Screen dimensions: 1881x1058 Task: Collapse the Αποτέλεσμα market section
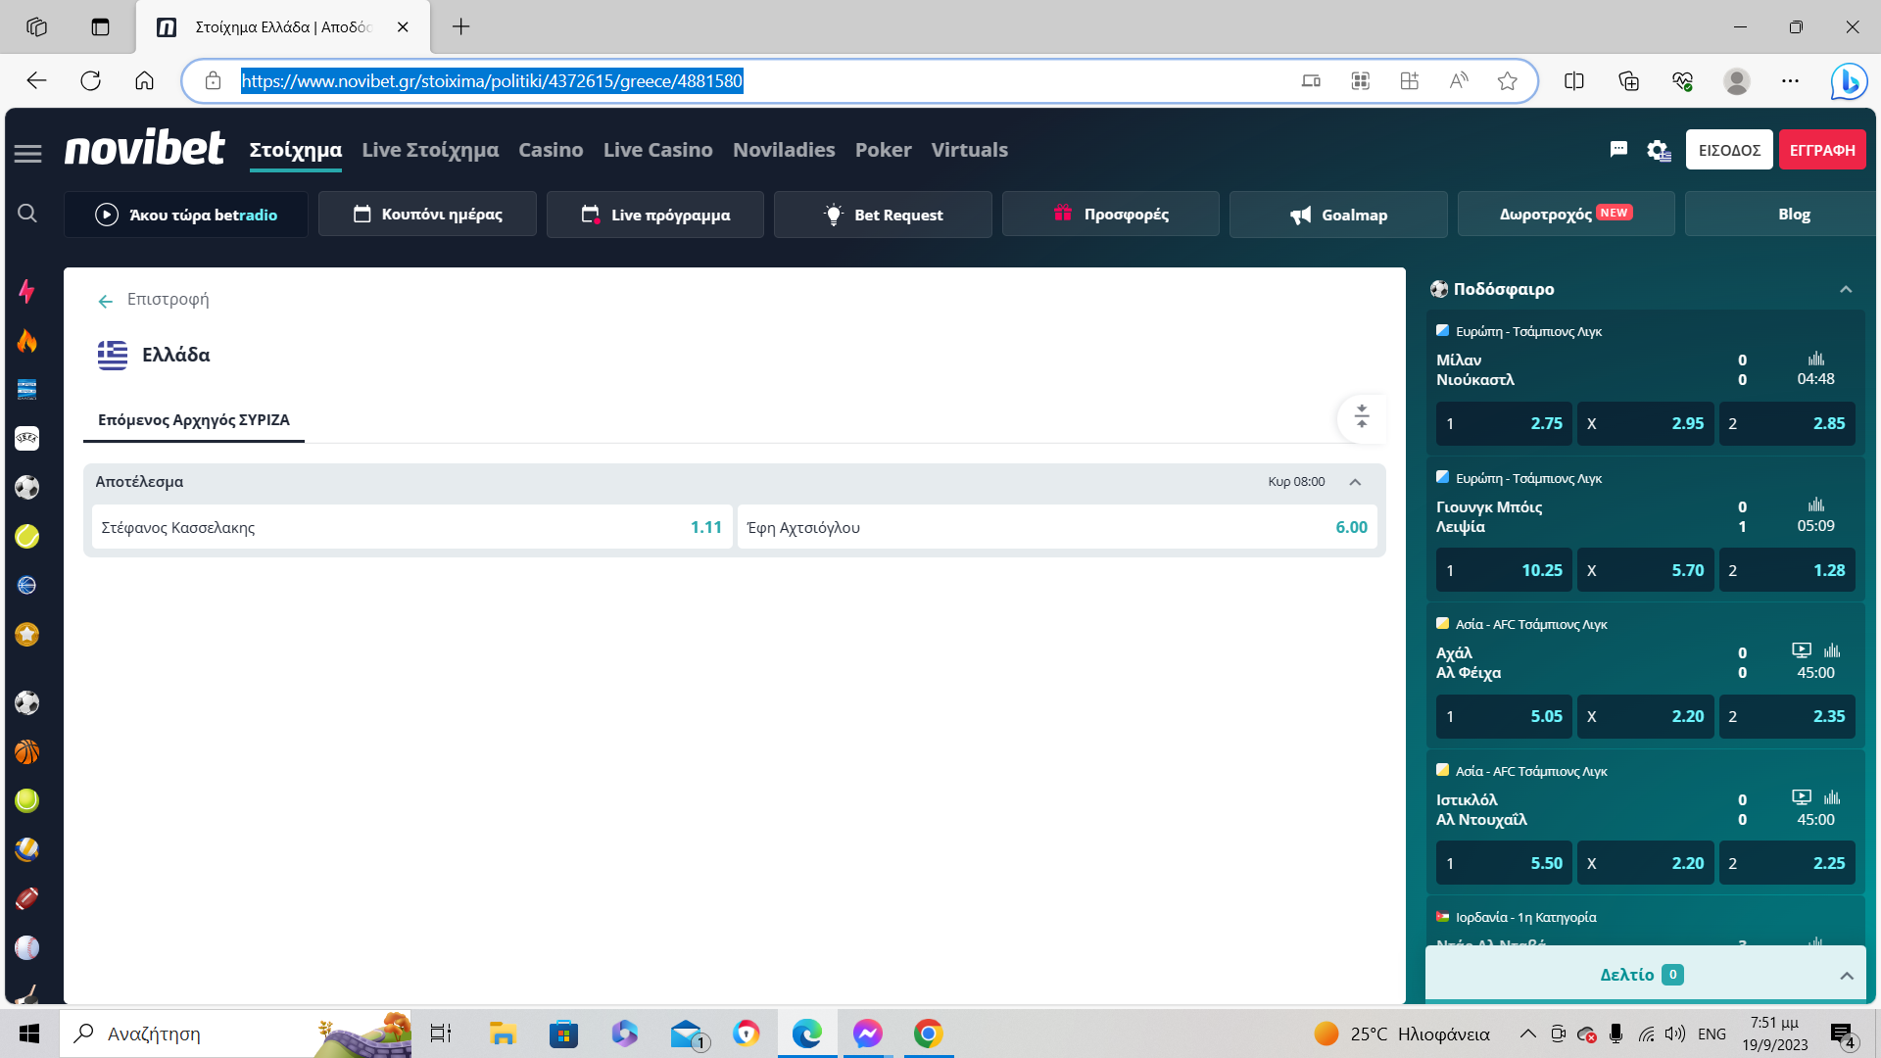click(x=1355, y=482)
